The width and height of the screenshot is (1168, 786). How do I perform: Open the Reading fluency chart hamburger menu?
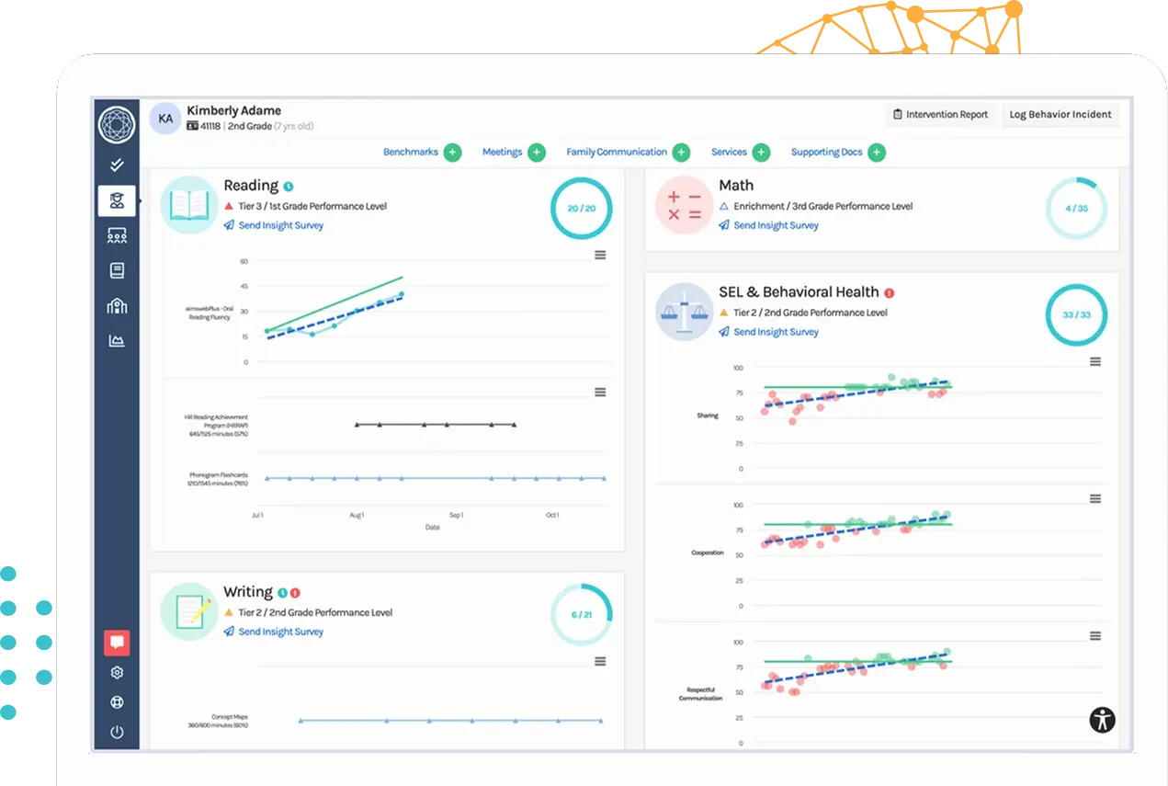[x=600, y=256]
